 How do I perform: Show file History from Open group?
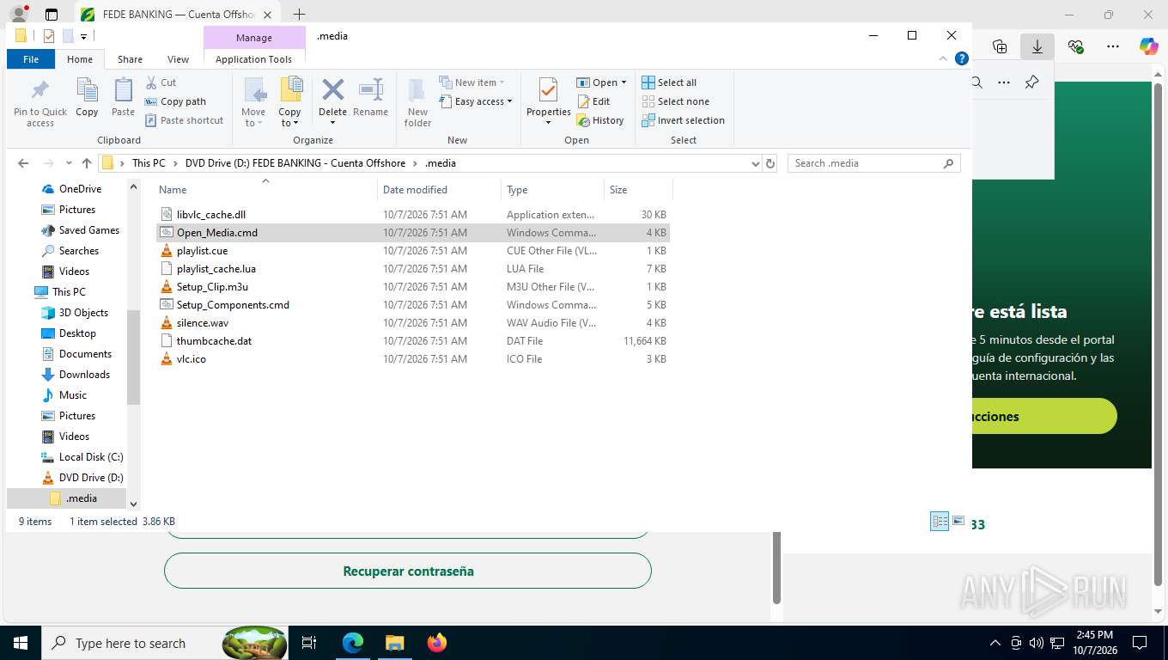click(600, 120)
